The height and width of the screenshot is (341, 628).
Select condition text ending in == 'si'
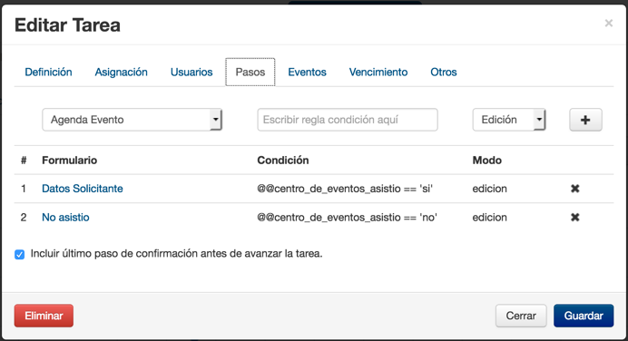click(345, 189)
